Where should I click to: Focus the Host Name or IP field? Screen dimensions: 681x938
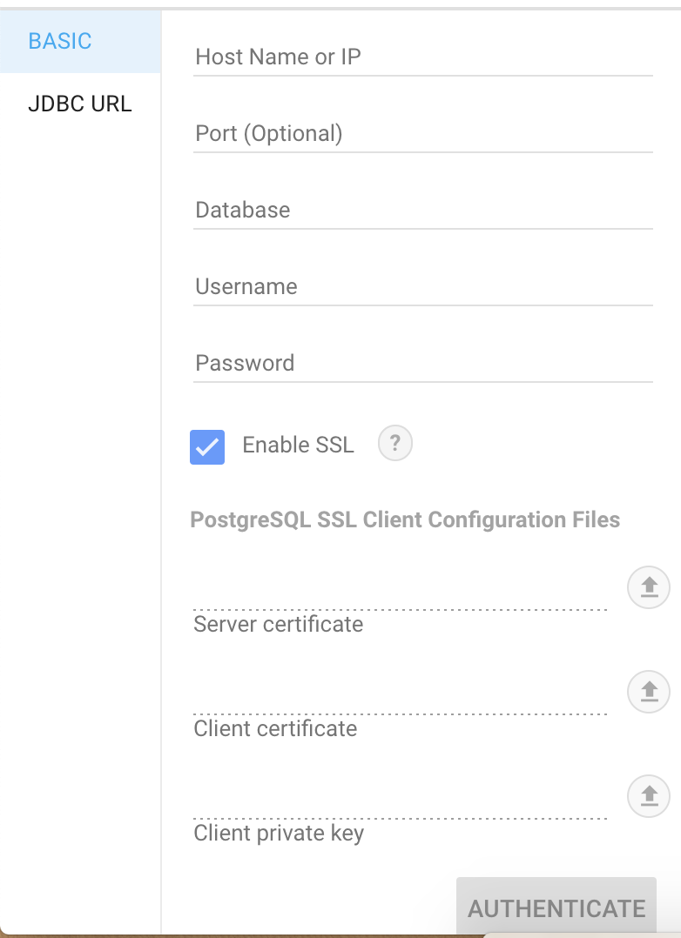423,57
